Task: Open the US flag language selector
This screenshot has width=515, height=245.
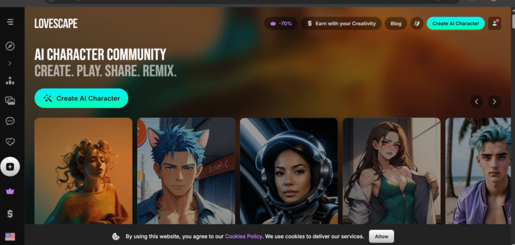Action: point(10,236)
